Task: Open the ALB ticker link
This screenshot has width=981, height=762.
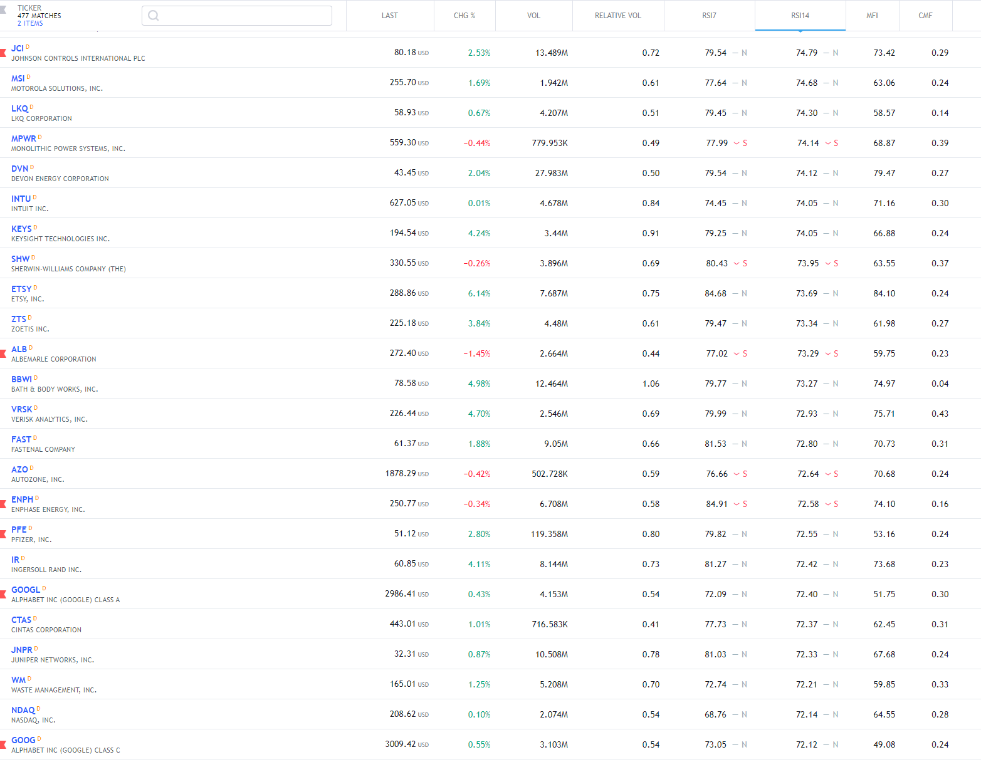Action: [19, 349]
